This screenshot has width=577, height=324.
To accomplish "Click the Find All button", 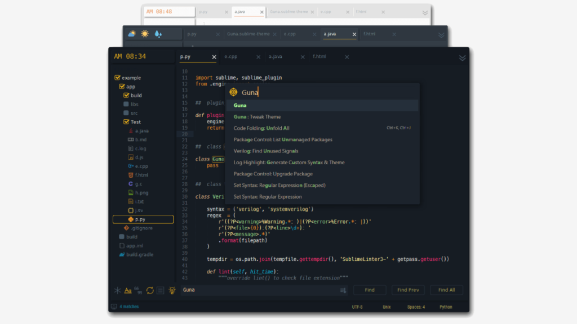I will click(x=446, y=290).
